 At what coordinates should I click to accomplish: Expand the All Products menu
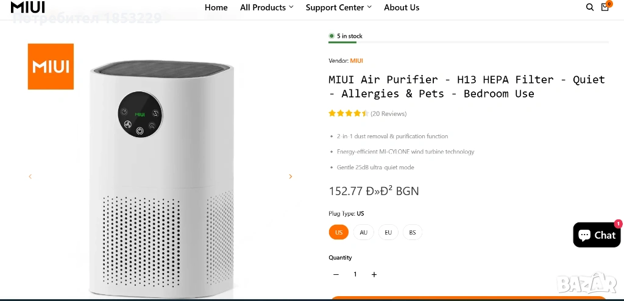(267, 7)
